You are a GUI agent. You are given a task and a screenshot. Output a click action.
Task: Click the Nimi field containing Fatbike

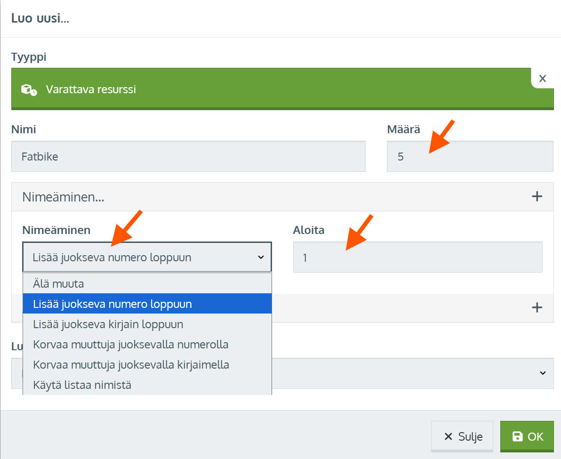coord(188,156)
